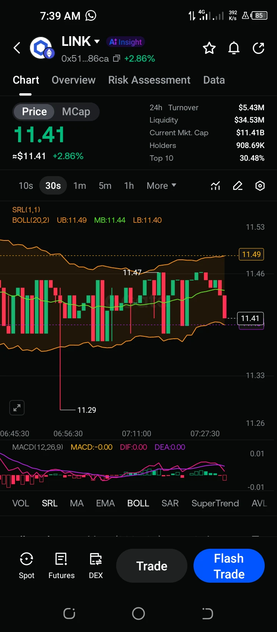Open the AI Insight badge
277x632 pixels.
coord(125,42)
